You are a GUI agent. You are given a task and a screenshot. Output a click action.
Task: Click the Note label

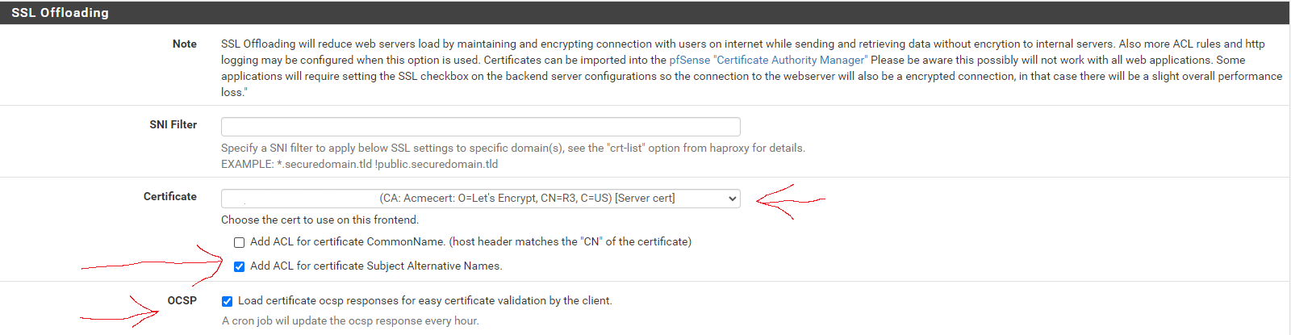(x=184, y=44)
